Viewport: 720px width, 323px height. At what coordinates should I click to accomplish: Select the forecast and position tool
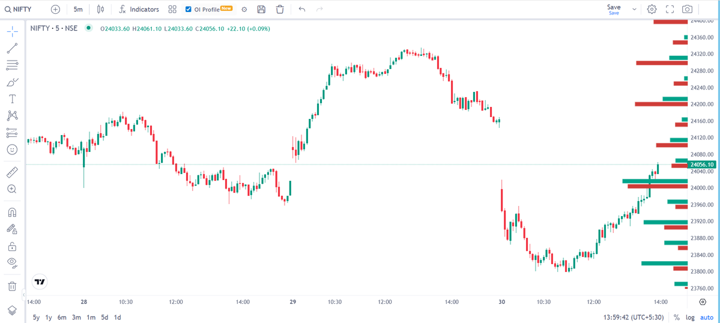pyautogui.click(x=12, y=133)
